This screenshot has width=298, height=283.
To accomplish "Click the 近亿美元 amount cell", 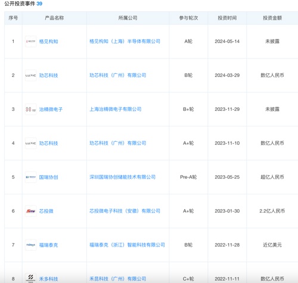I will point(272,245).
